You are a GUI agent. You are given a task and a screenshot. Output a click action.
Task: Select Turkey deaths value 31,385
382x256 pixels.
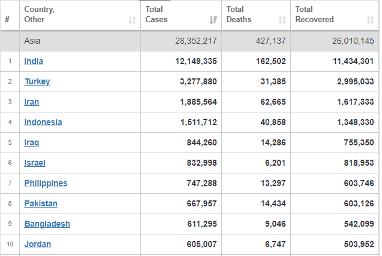tap(273, 81)
